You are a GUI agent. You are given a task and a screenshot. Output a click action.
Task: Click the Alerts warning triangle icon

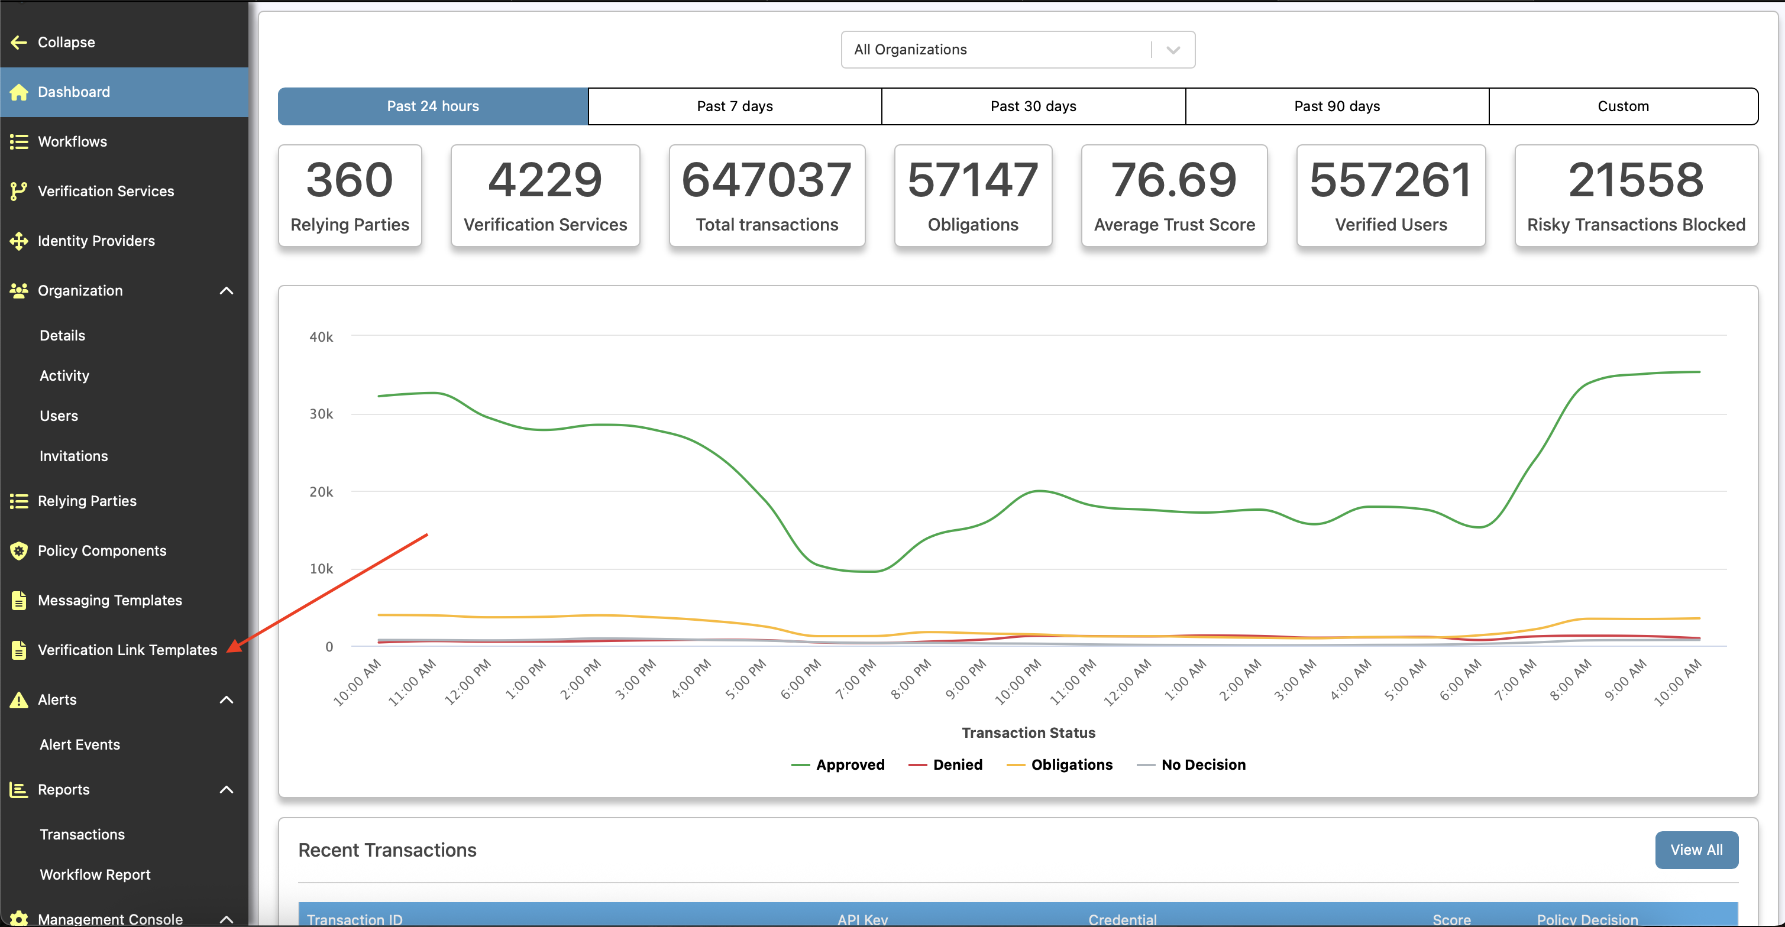pyautogui.click(x=19, y=700)
